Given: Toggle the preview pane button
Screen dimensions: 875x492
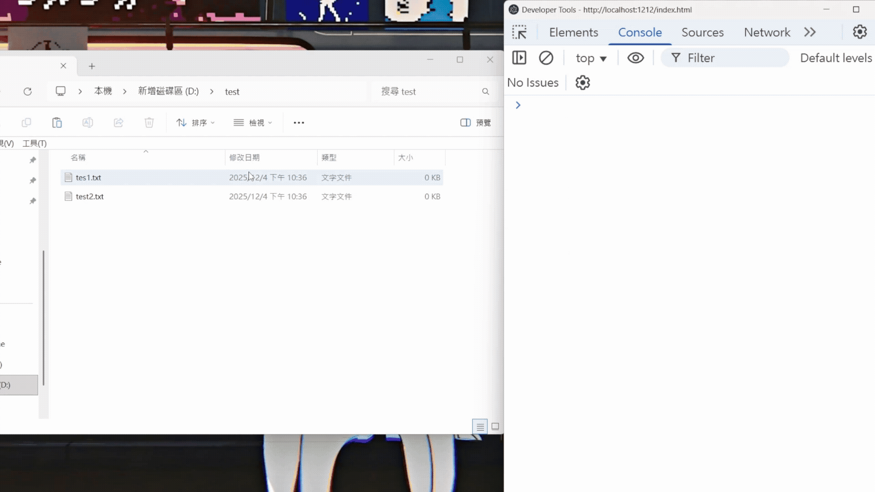Looking at the screenshot, I should 475,123.
